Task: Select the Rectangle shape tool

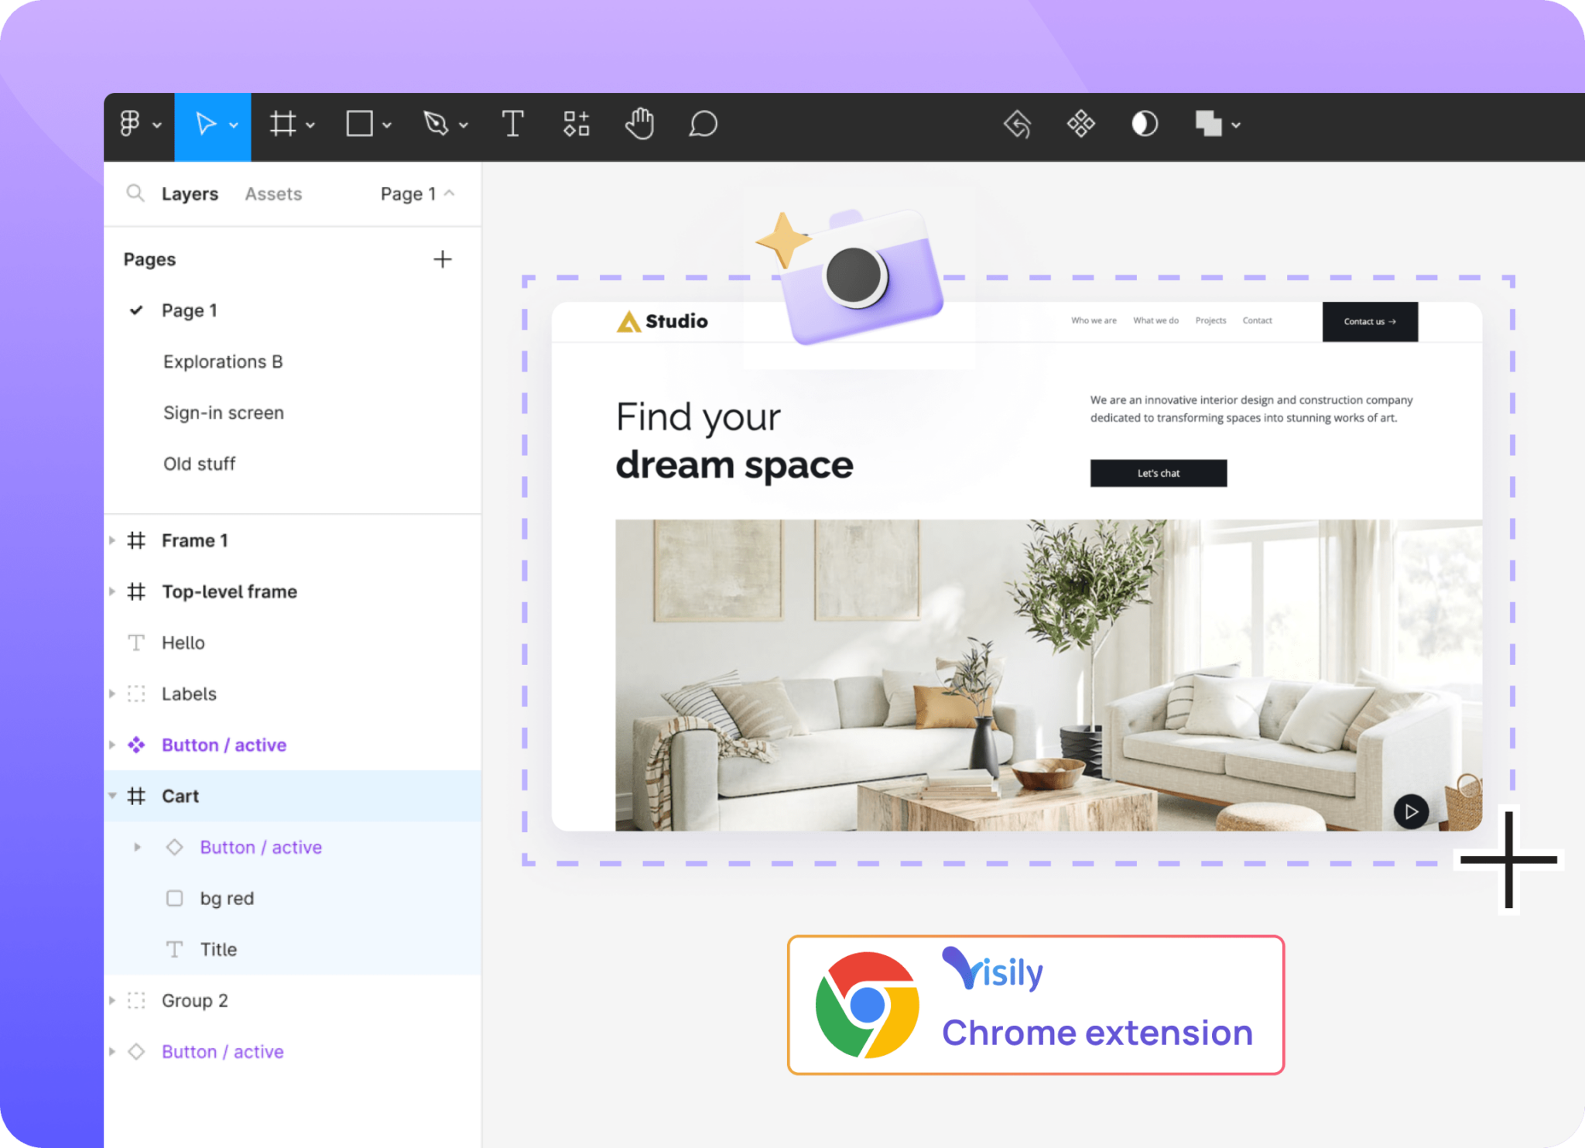Action: click(x=360, y=124)
